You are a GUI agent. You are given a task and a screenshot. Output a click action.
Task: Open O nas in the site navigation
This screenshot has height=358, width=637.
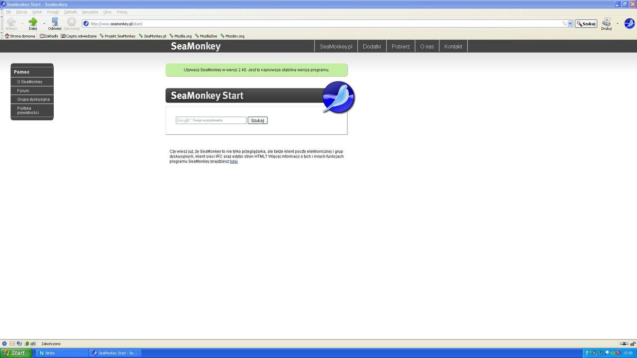coord(427,46)
